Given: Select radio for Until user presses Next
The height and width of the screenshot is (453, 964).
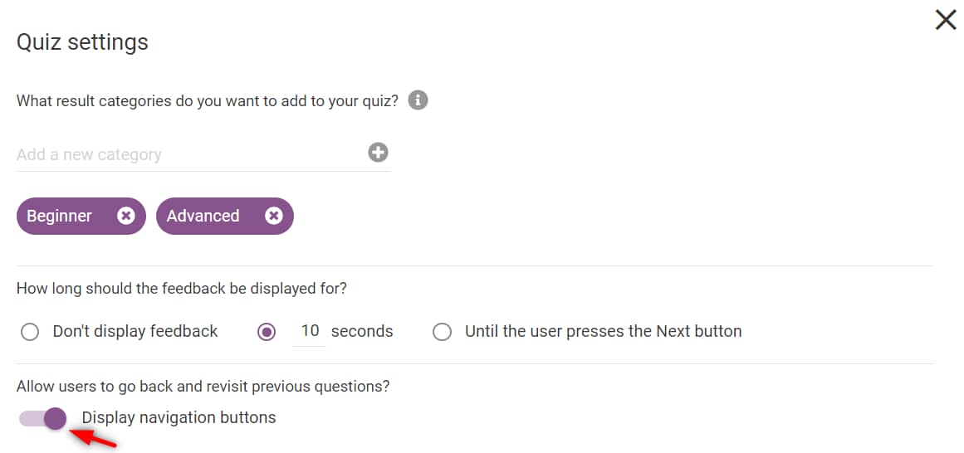Looking at the screenshot, I should click(x=442, y=333).
